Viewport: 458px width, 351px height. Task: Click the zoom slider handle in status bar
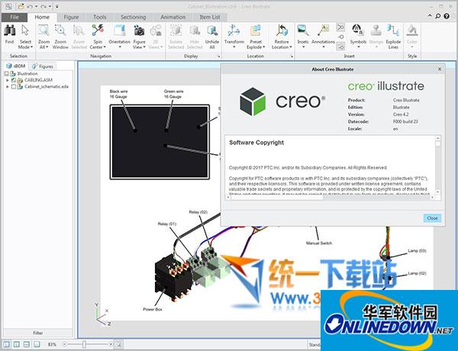click(84, 345)
